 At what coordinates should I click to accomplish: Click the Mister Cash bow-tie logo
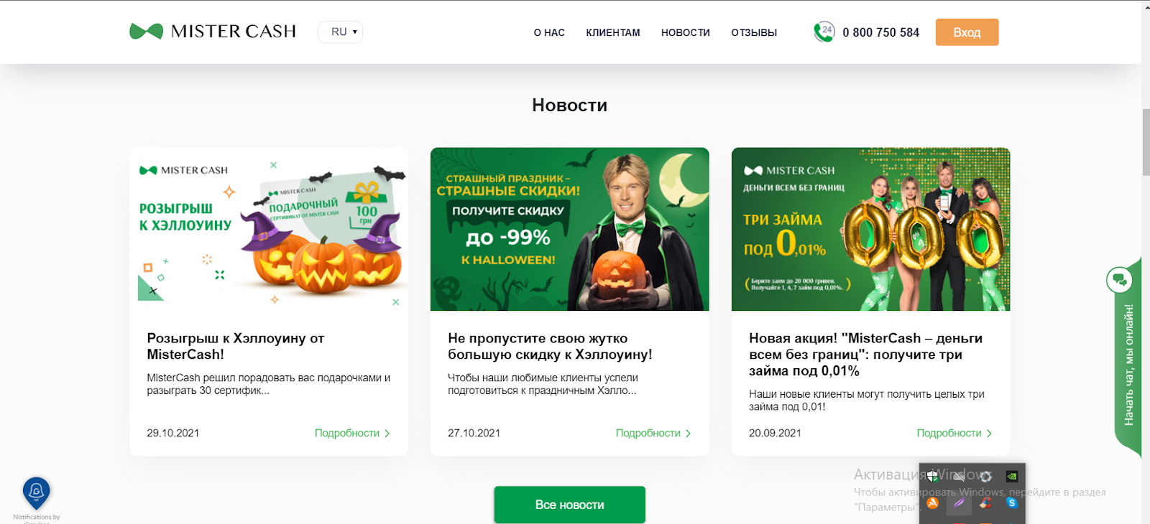[x=146, y=32]
